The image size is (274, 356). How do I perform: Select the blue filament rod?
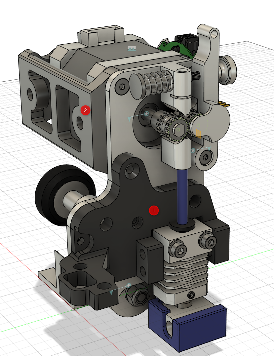pyautogui.click(x=182, y=197)
